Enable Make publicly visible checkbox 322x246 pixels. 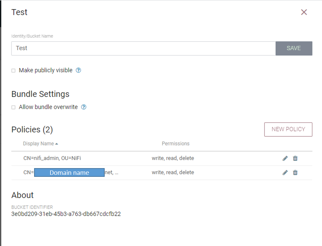[13, 71]
